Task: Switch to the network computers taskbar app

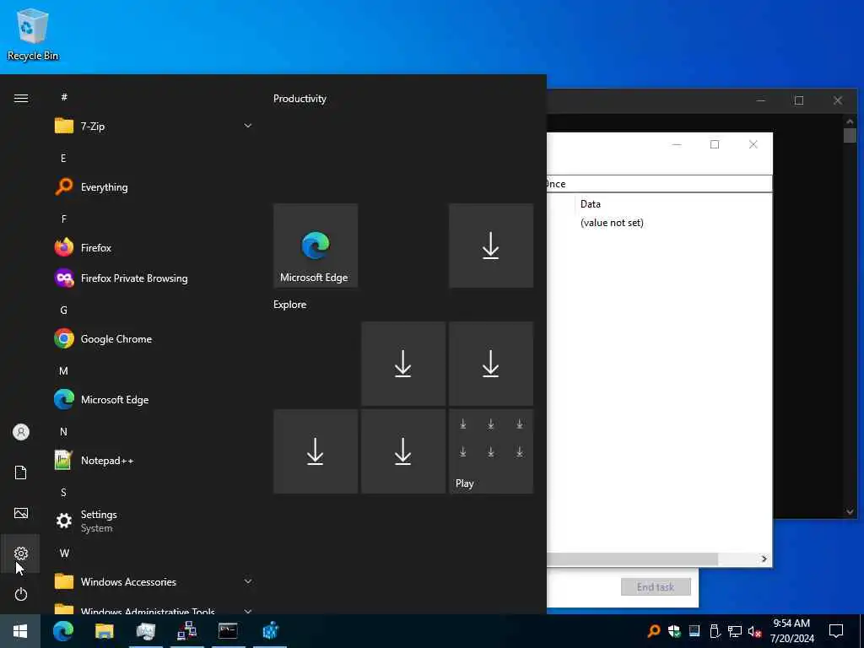Action: pos(186,631)
